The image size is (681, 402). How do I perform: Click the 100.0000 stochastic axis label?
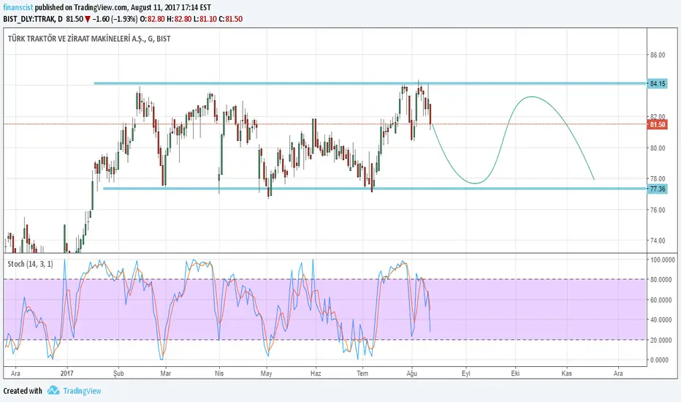pos(662,259)
